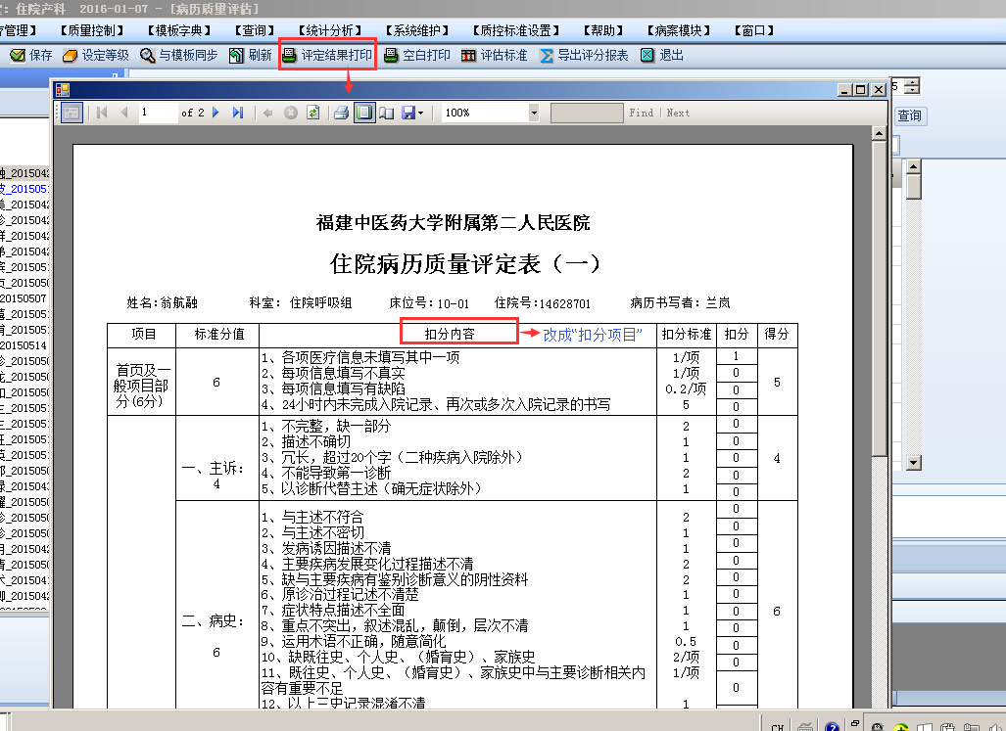1006x731 pixels.
Task: Click the current page number field
Action: [x=158, y=113]
